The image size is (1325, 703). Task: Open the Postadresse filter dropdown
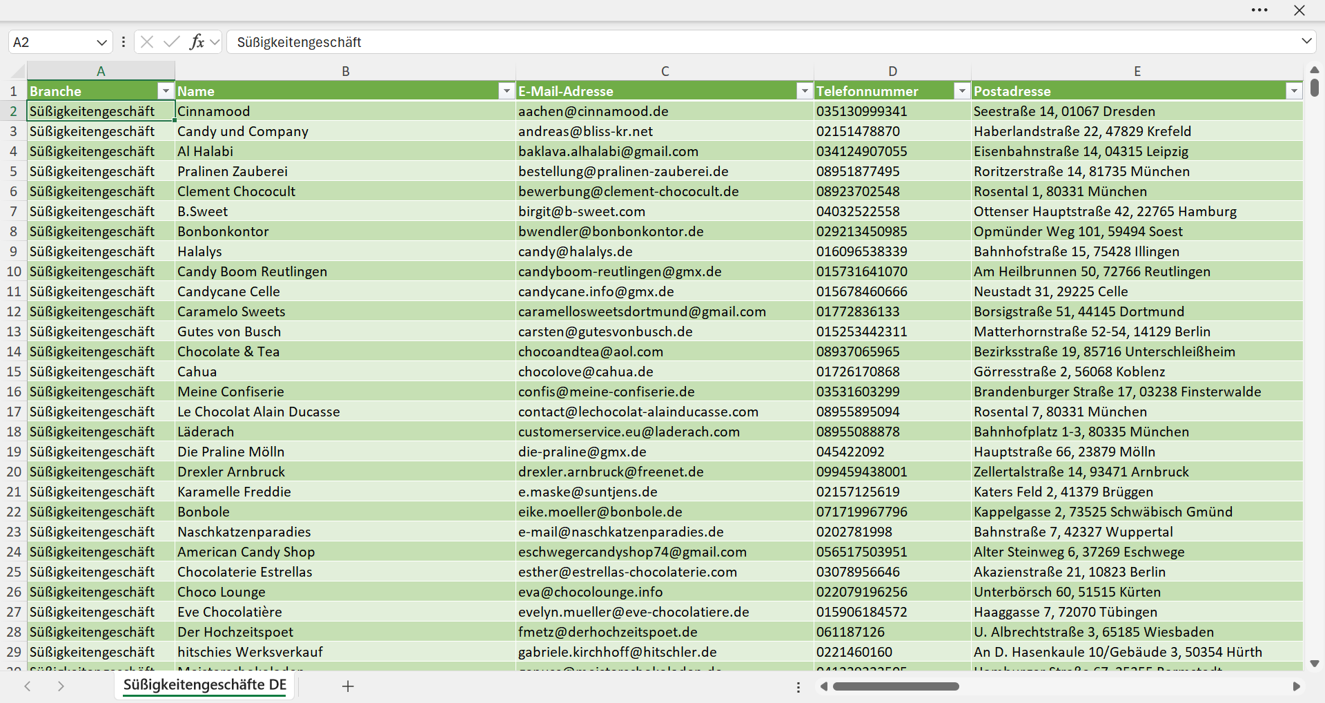pos(1294,90)
